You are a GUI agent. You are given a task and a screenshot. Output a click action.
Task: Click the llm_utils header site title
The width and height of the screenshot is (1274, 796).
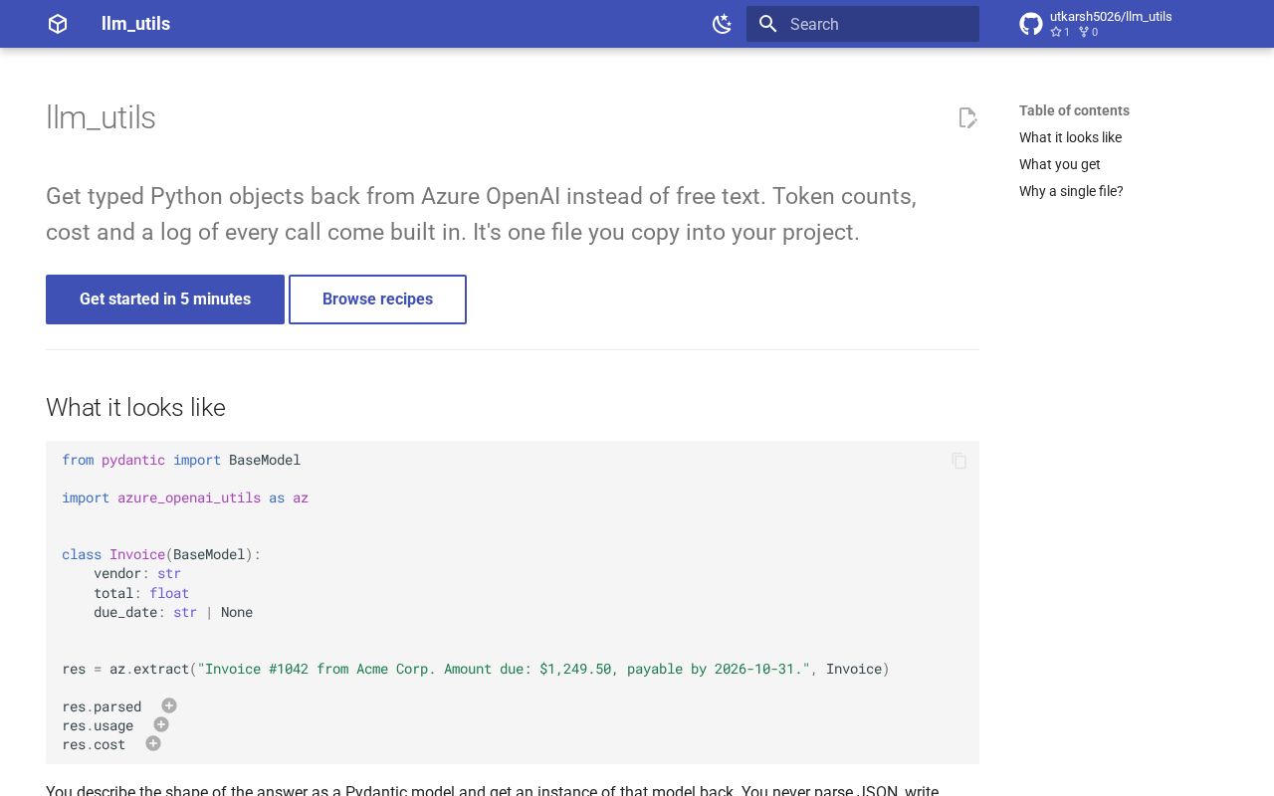click(x=135, y=24)
